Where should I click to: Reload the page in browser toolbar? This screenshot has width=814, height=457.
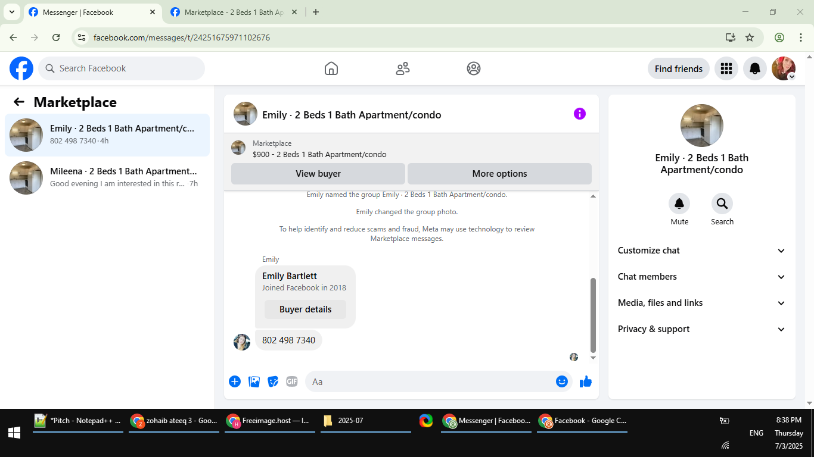point(56,37)
